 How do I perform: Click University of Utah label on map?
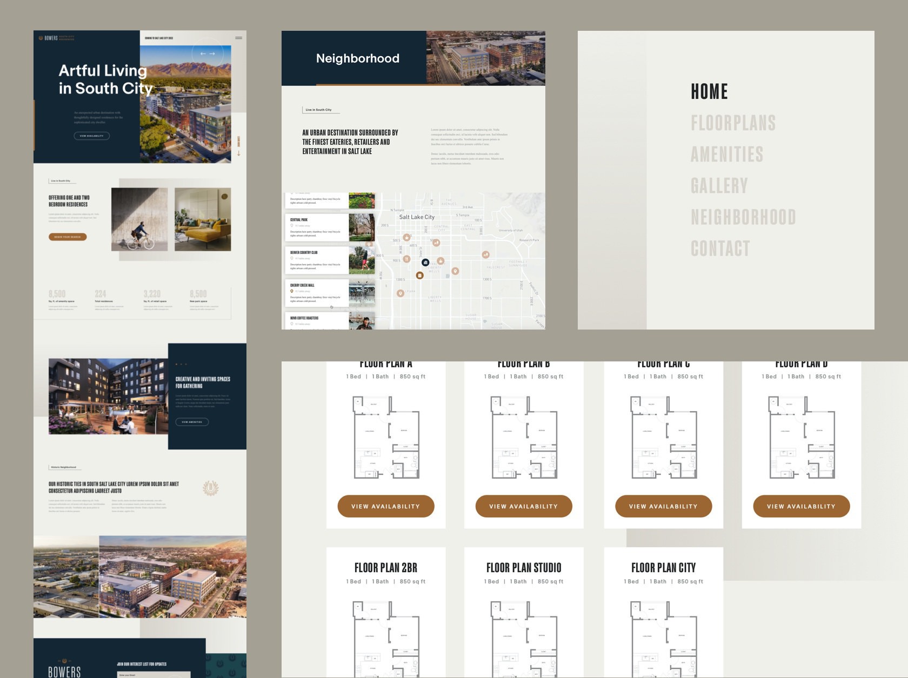511,231
